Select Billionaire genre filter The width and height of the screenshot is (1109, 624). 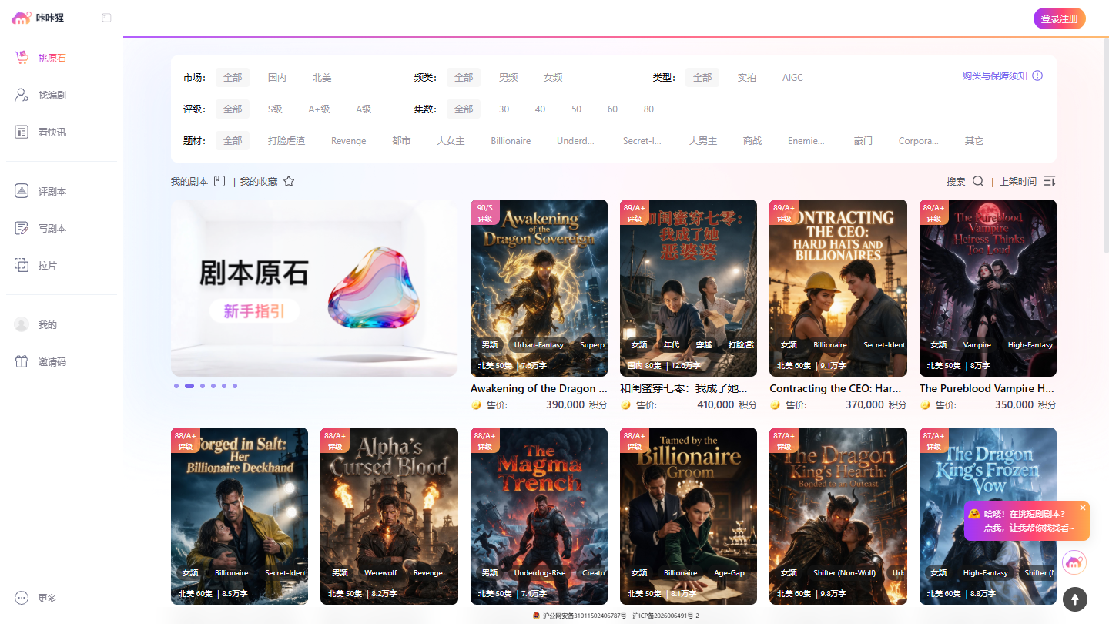tap(511, 140)
